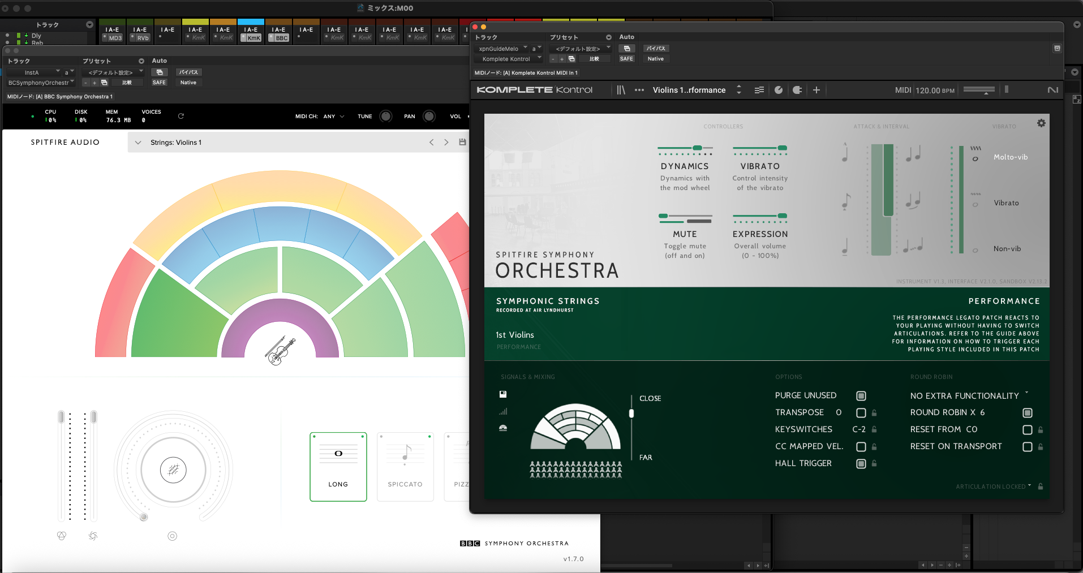Toggle HALL TRIGGER checkbox

(861, 464)
